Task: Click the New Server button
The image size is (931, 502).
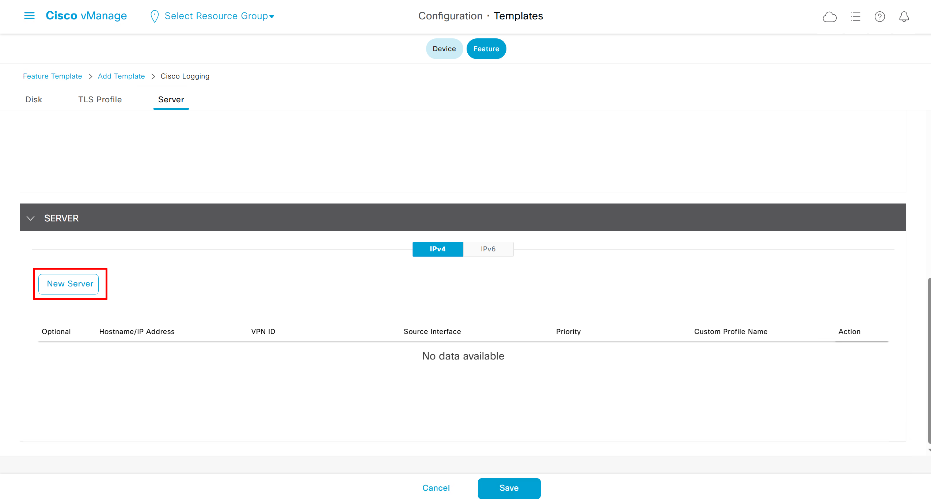Action: click(x=70, y=284)
